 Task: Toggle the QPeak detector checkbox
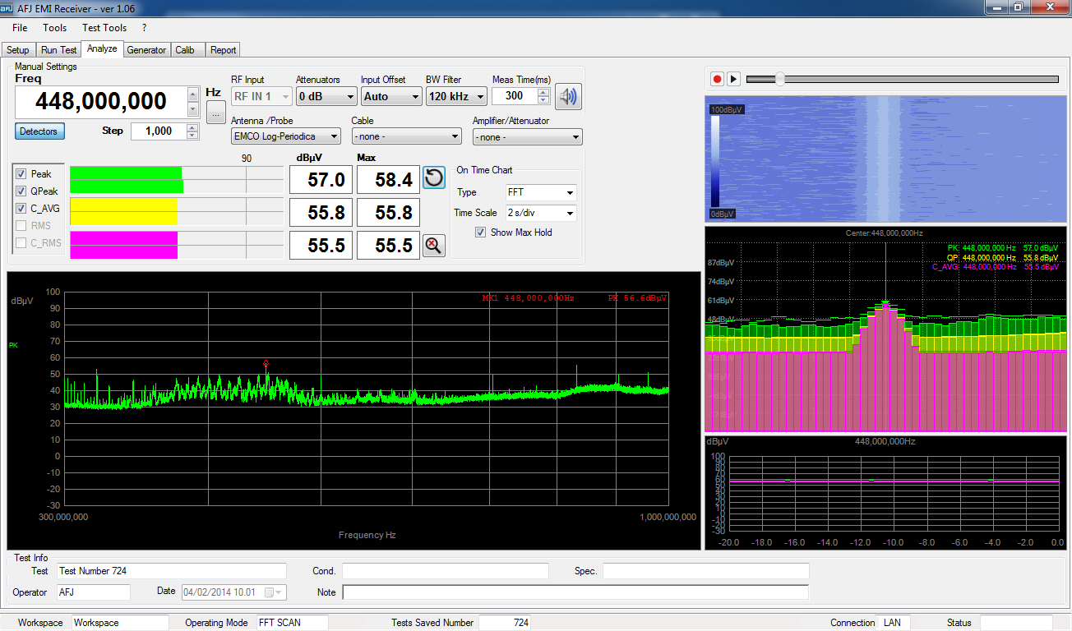point(21,191)
